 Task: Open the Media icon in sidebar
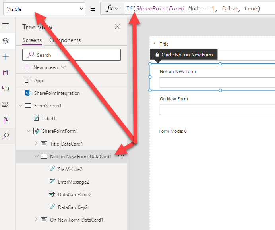pyautogui.click(x=6, y=88)
